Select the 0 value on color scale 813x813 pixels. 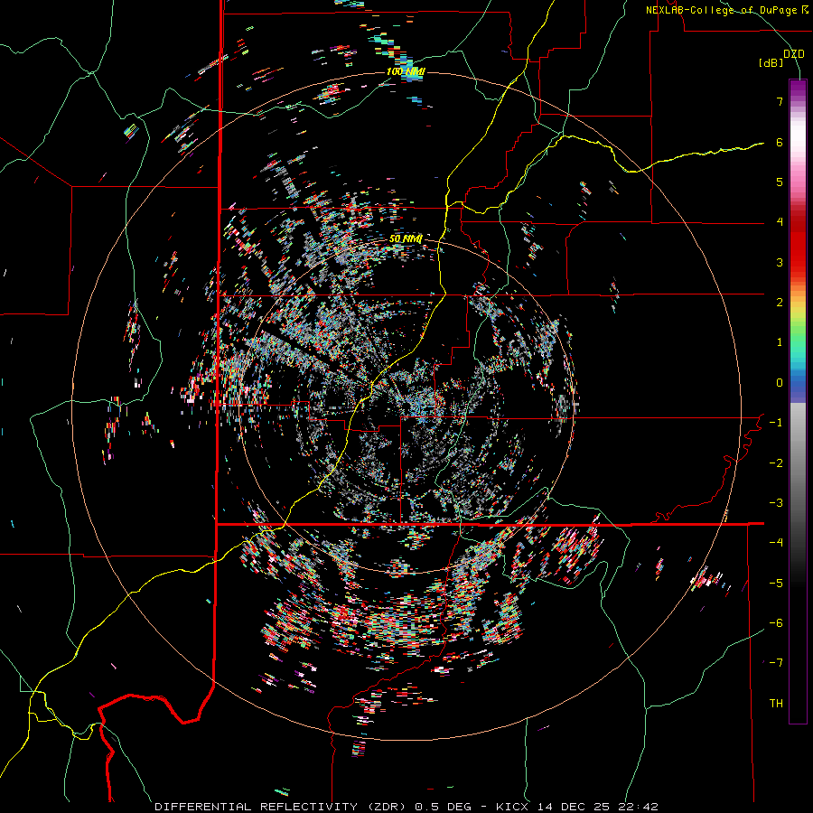[780, 383]
